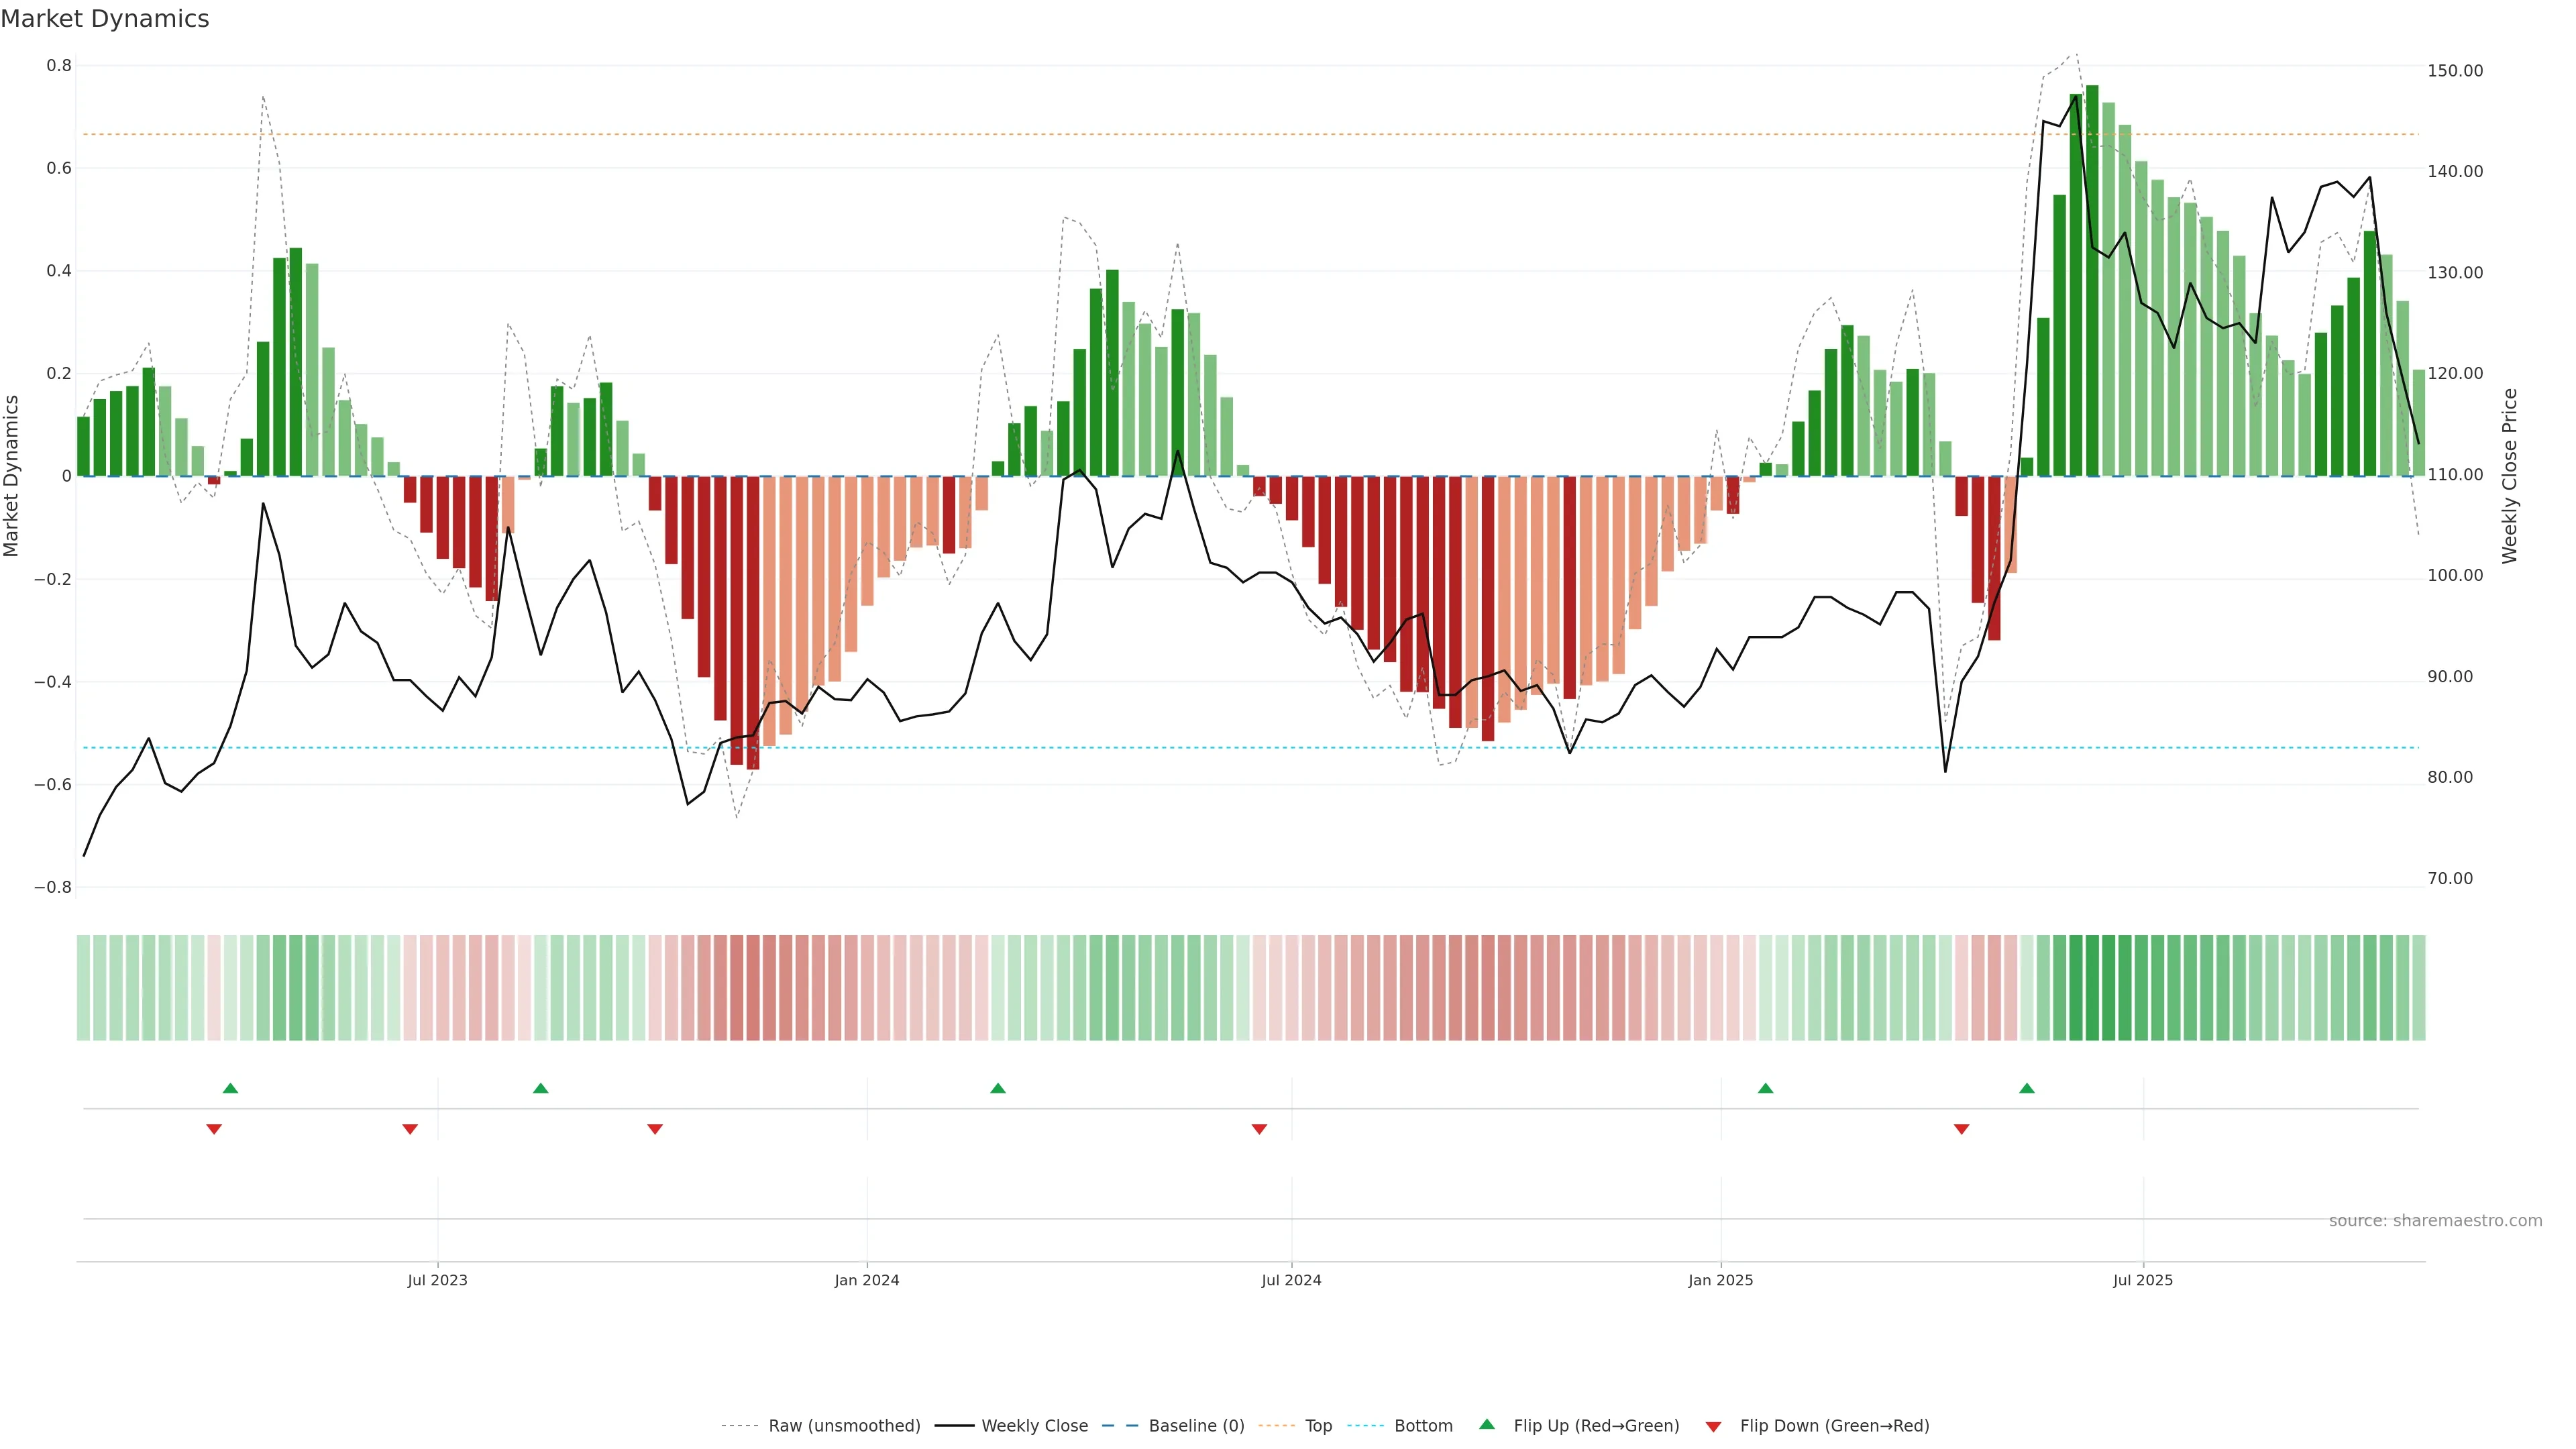The width and height of the screenshot is (2576, 1449).
Task: Click the green flip-up marker just after Jan 2025
Action: point(1765,1088)
